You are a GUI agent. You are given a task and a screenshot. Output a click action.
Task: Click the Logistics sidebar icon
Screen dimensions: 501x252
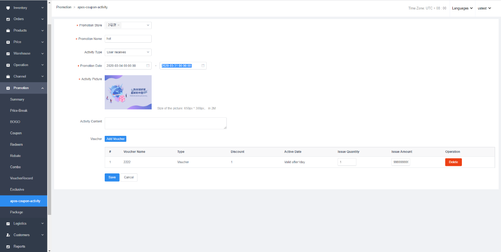[x=8, y=224]
